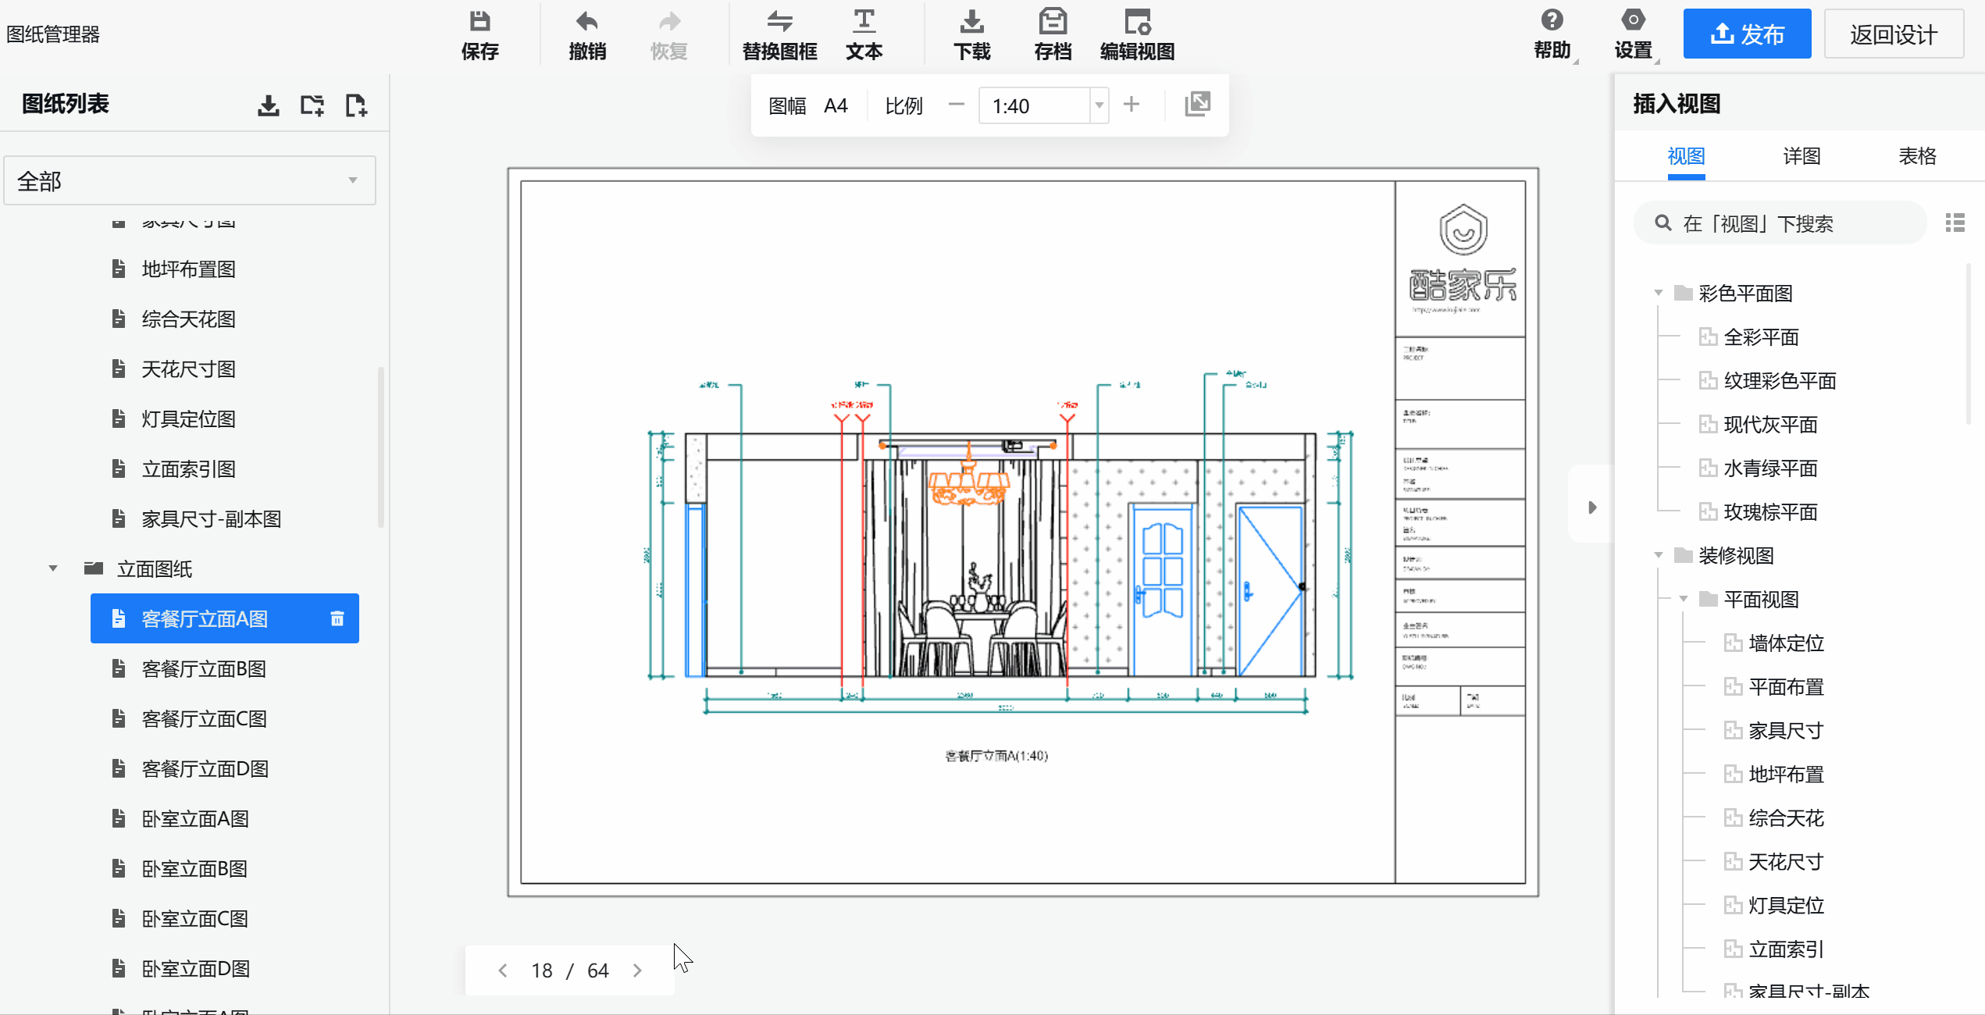This screenshot has height=1015, width=1985.
Task: Collapse the right insert-view panel arrow
Action: (1591, 507)
